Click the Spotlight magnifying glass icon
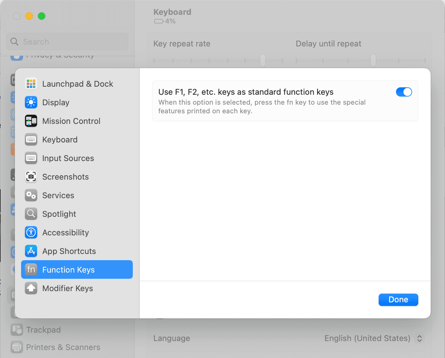Screen dimensions: 445x358 click(31, 214)
